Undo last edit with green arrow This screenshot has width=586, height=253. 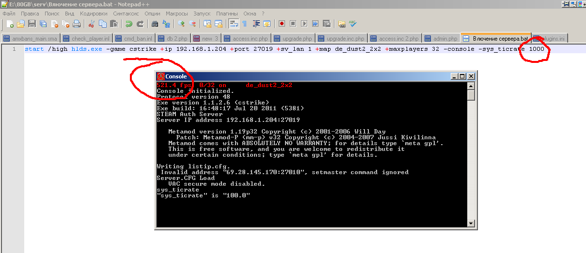[x=128, y=24]
